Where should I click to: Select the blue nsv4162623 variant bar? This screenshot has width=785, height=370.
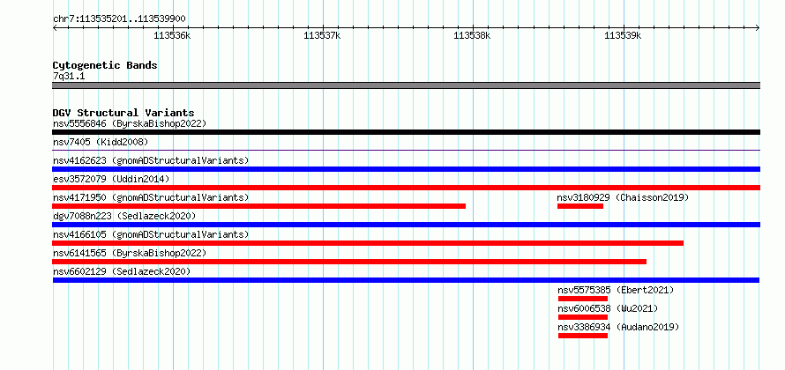coord(406,169)
